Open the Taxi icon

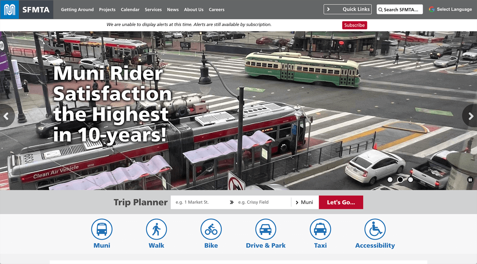tap(320, 229)
